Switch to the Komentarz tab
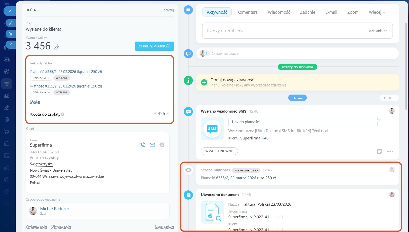The width and height of the screenshot is (409, 232). click(247, 12)
